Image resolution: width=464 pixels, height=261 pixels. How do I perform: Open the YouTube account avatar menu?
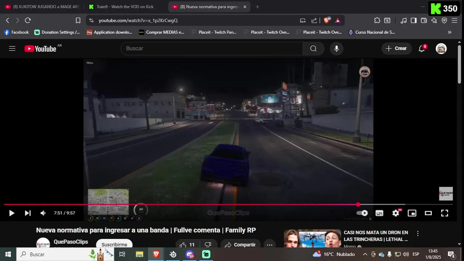coord(441,49)
